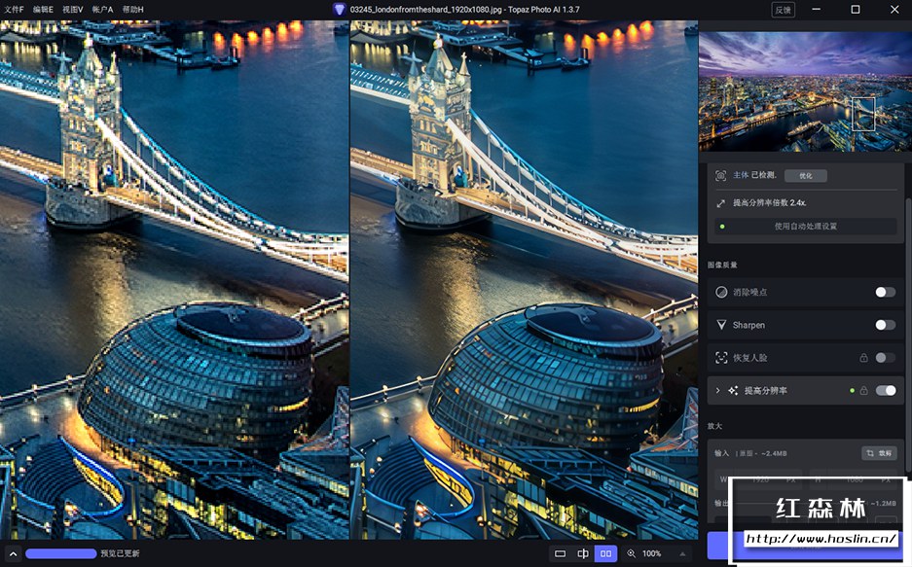The width and height of the screenshot is (912, 567).
Task: Click the 优化 refine subject button
Action: click(x=806, y=175)
